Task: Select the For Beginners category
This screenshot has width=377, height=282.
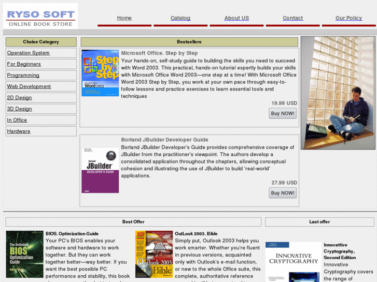Action: (24, 64)
